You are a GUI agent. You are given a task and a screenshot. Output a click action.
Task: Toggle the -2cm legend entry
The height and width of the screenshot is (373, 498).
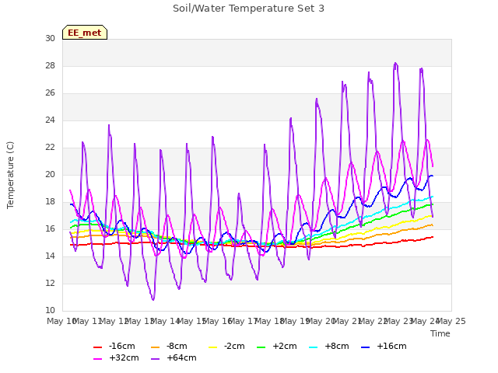pos(226,346)
